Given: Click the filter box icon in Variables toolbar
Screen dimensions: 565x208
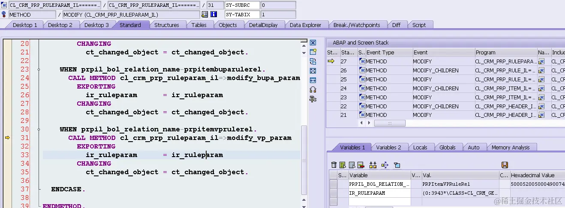Looking at the screenshot, I should 397,165.
